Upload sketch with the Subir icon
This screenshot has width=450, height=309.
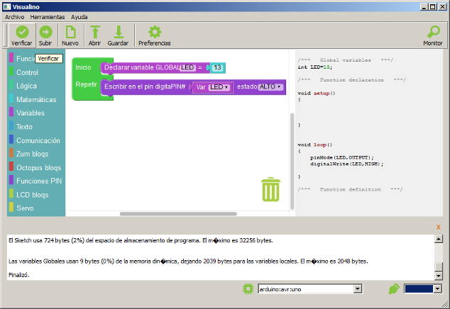(45, 32)
